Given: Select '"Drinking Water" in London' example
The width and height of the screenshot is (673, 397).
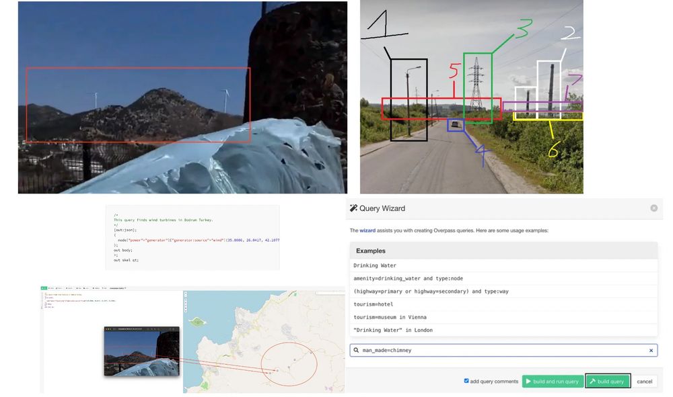Looking at the screenshot, I should point(503,330).
